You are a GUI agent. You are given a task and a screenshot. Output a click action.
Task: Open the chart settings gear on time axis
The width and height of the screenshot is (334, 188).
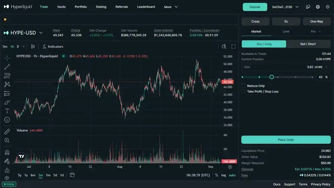[230, 167]
